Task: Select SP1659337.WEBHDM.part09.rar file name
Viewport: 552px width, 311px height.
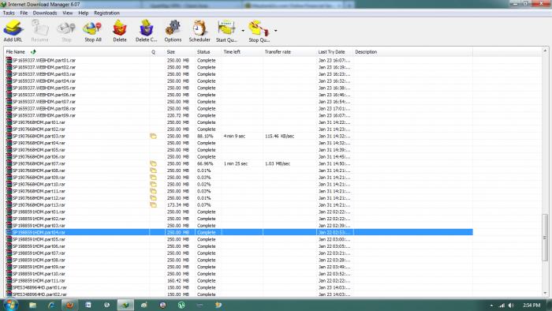Action: 44,115
